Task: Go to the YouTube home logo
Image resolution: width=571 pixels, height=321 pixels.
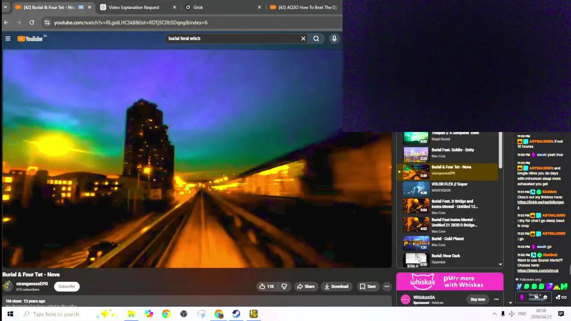Action: tap(30, 39)
